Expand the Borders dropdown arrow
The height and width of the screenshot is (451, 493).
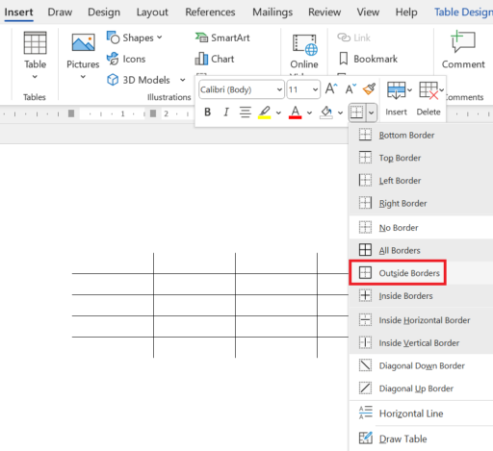point(372,113)
